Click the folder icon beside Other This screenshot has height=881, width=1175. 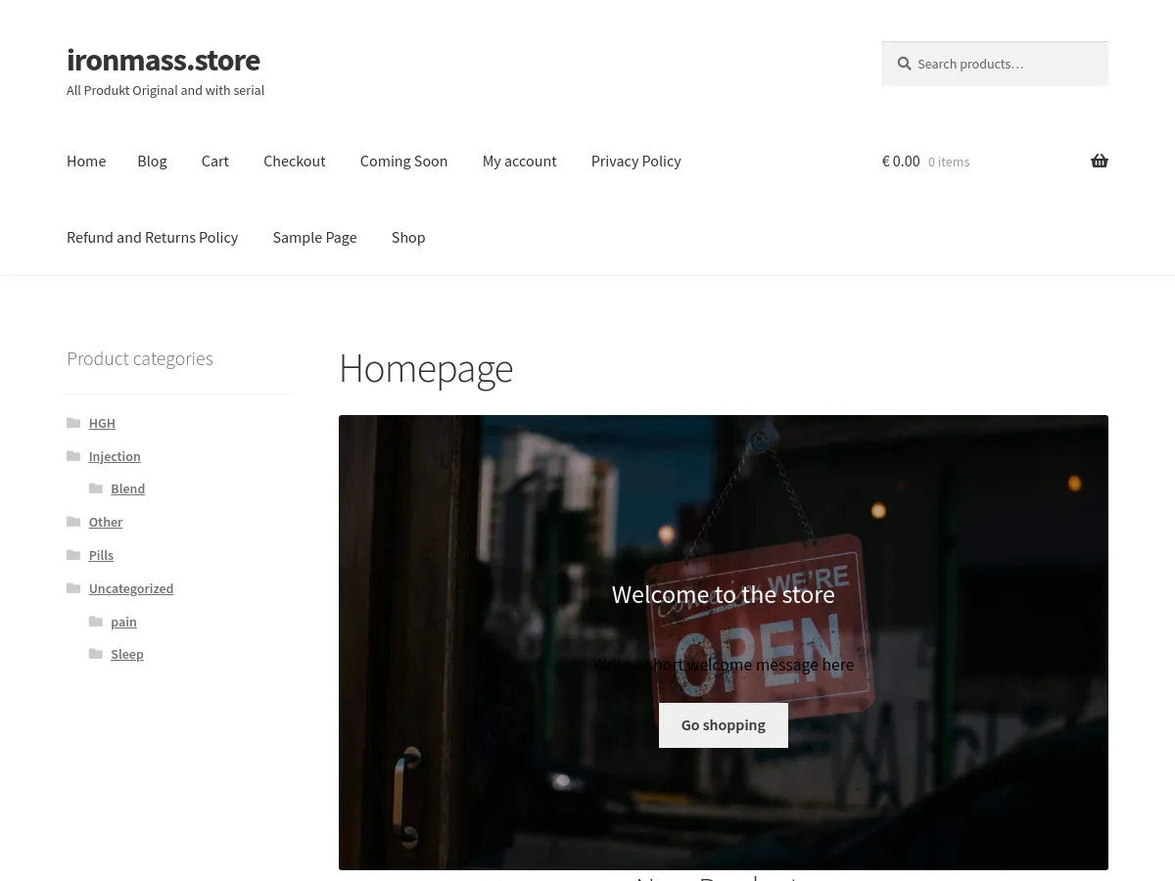(74, 522)
